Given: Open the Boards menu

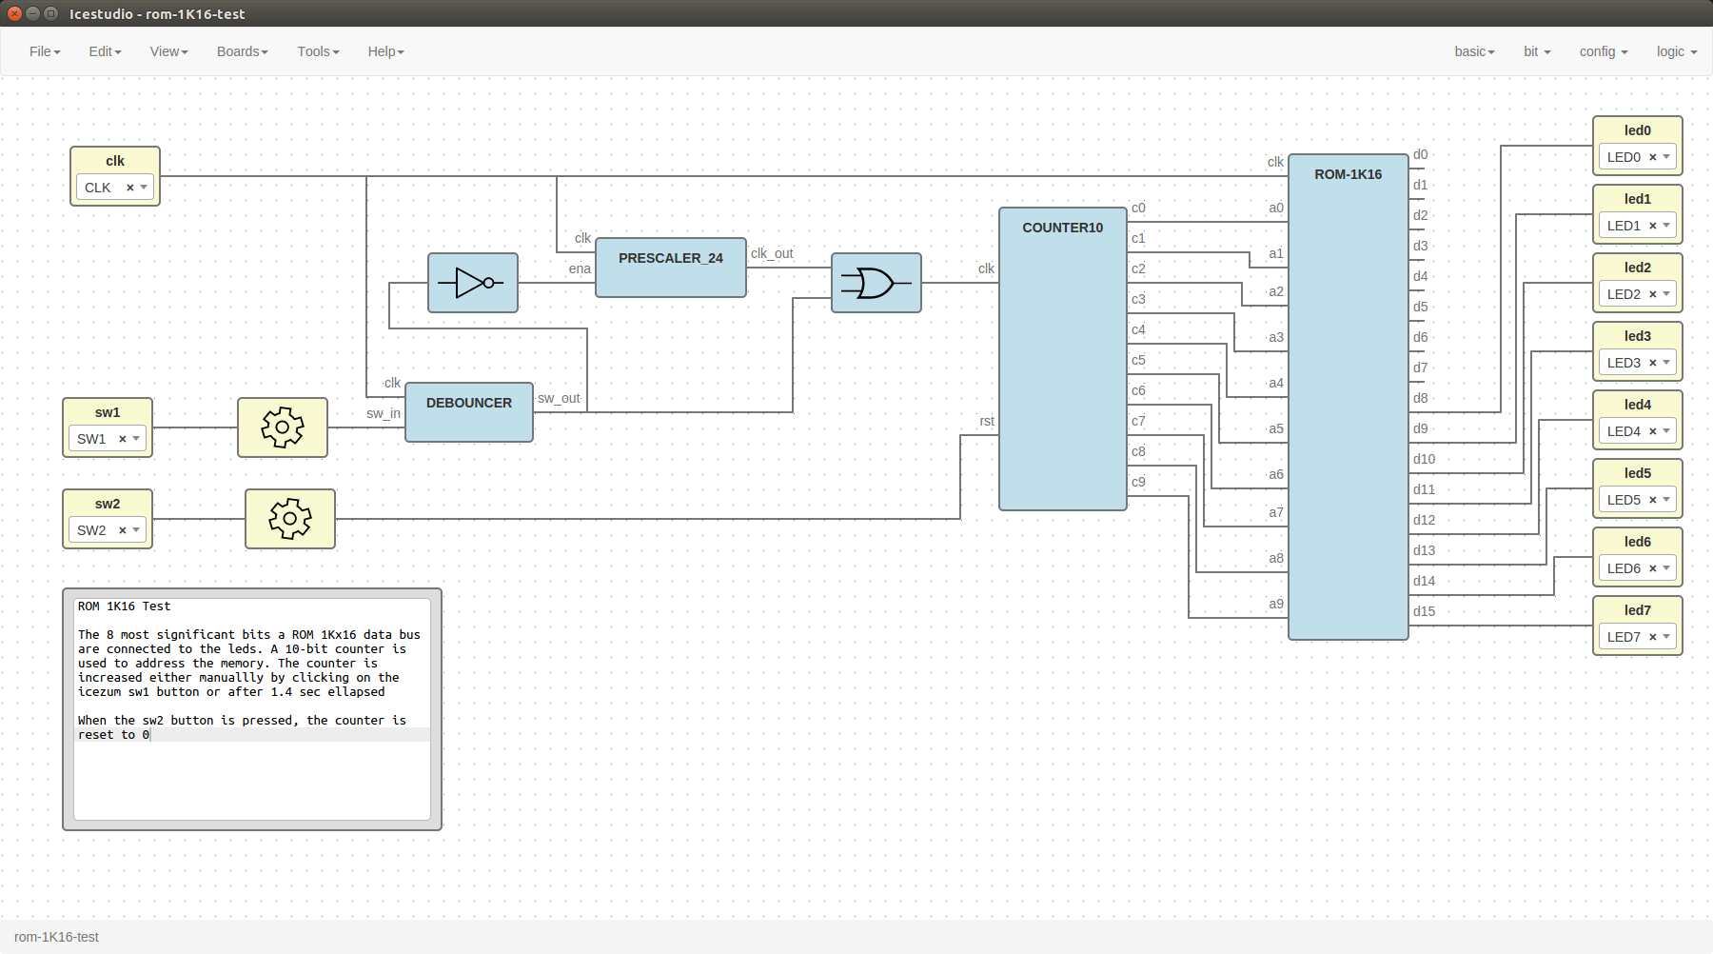Looking at the screenshot, I should click(242, 51).
